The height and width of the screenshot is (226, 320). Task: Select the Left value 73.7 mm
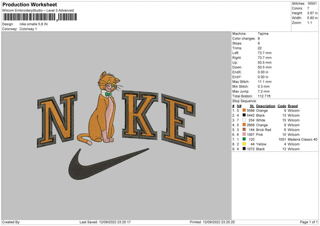click(265, 53)
